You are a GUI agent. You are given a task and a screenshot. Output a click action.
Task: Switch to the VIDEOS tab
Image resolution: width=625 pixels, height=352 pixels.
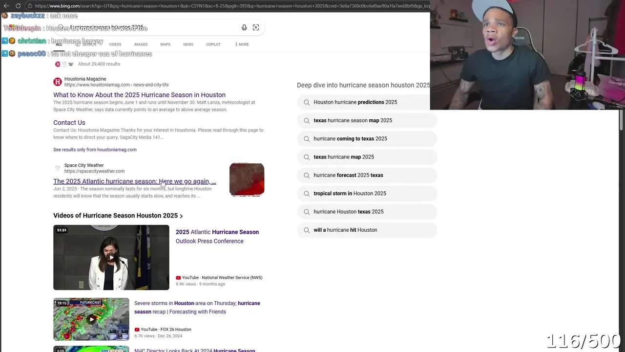(115, 44)
